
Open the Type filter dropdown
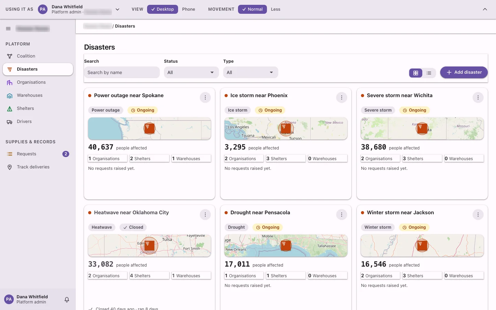tap(251, 72)
